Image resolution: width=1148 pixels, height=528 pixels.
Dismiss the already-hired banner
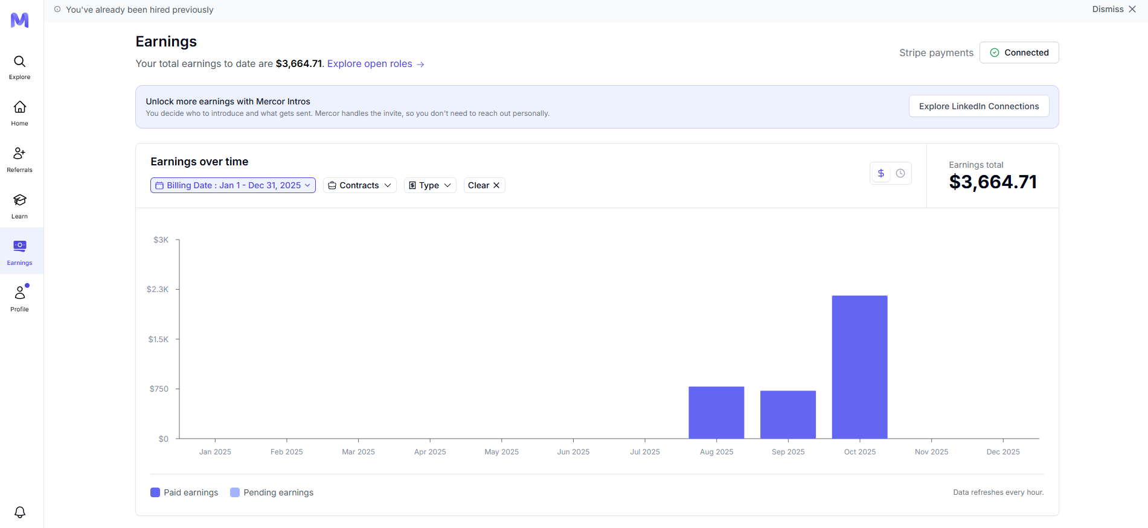[x=1114, y=9]
